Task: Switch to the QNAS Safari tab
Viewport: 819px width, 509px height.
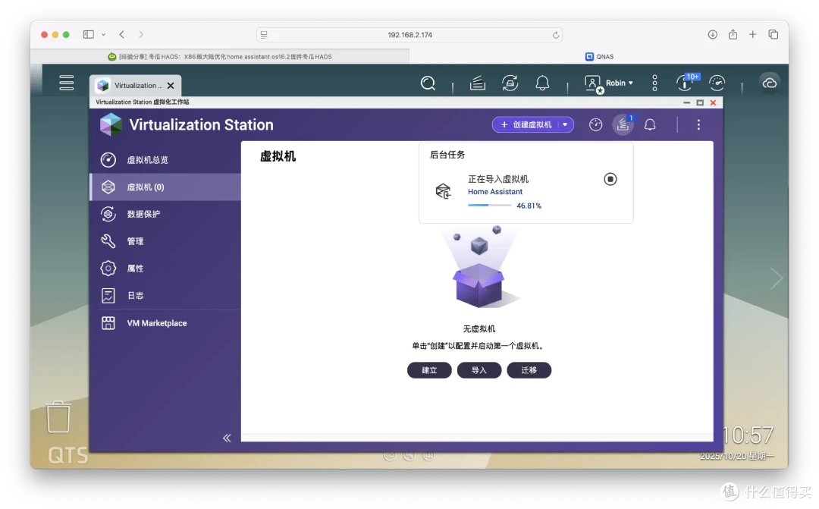Action: point(599,56)
